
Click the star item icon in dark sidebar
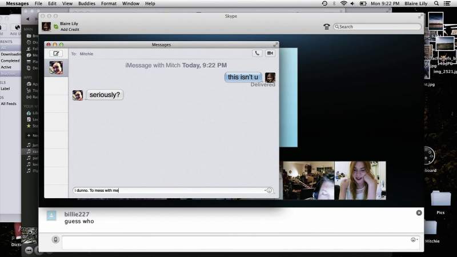click(29, 126)
